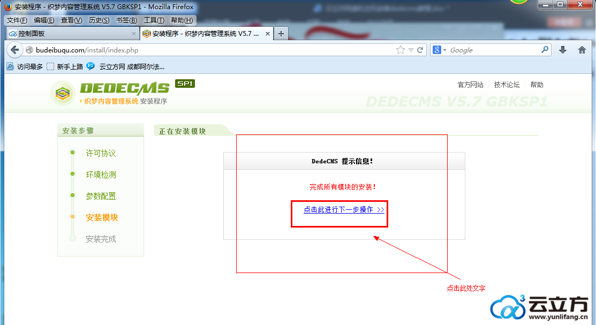This screenshot has width=596, height=325.
Task: Open the 技术论坛 link
Action: (507, 85)
